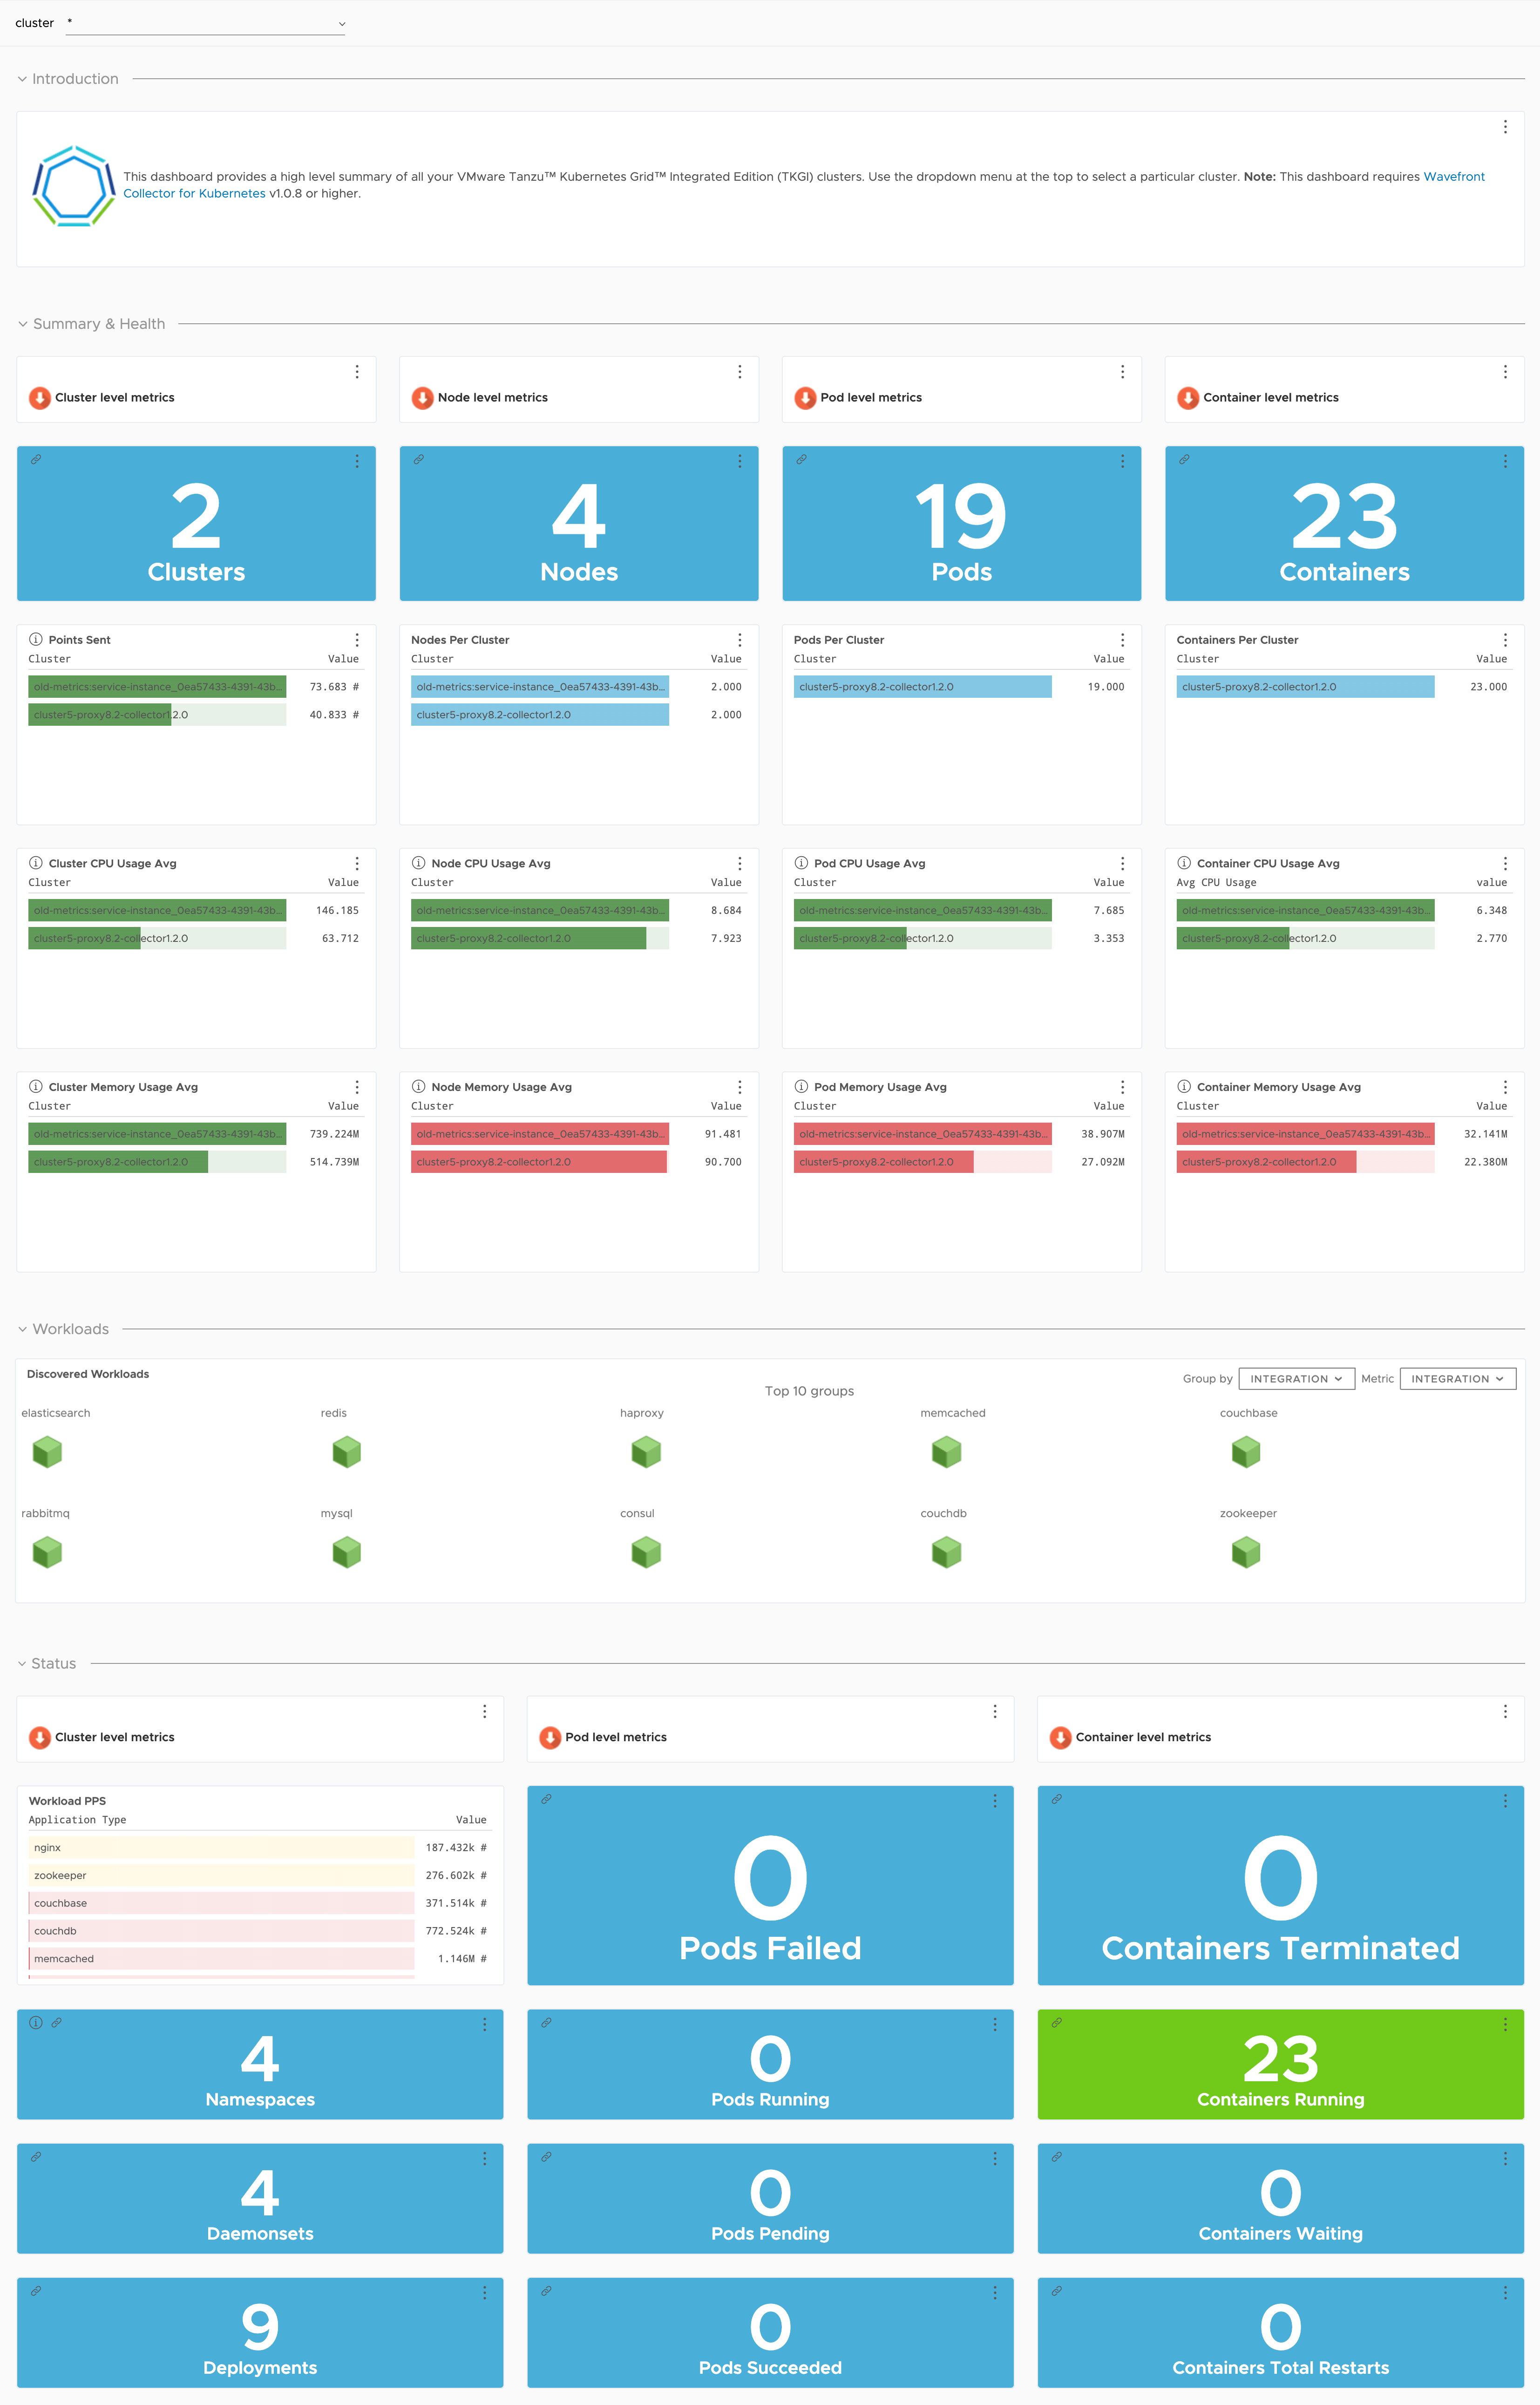Collapse the Summary & Health section

point(22,324)
